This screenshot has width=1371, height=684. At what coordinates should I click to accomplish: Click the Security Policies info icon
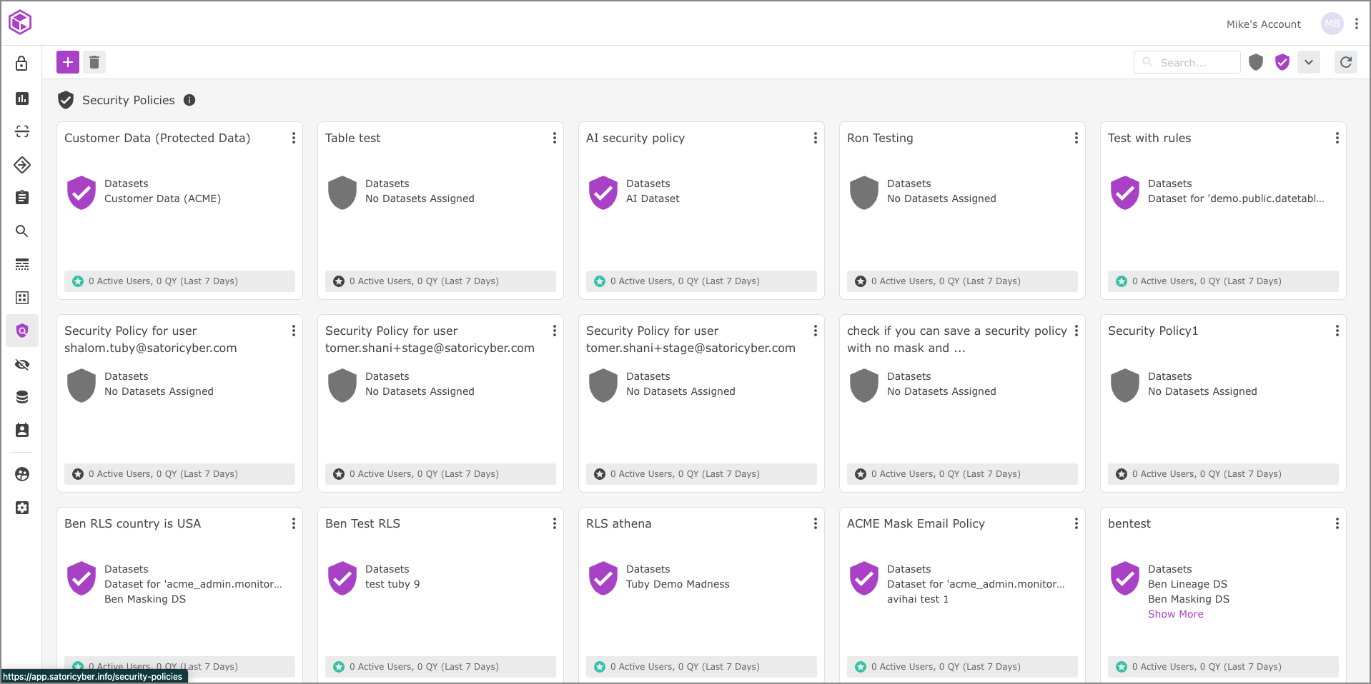(x=189, y=100)
